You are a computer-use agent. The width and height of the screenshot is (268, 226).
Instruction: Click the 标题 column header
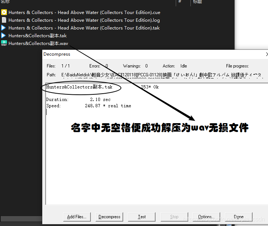[197, 2]
